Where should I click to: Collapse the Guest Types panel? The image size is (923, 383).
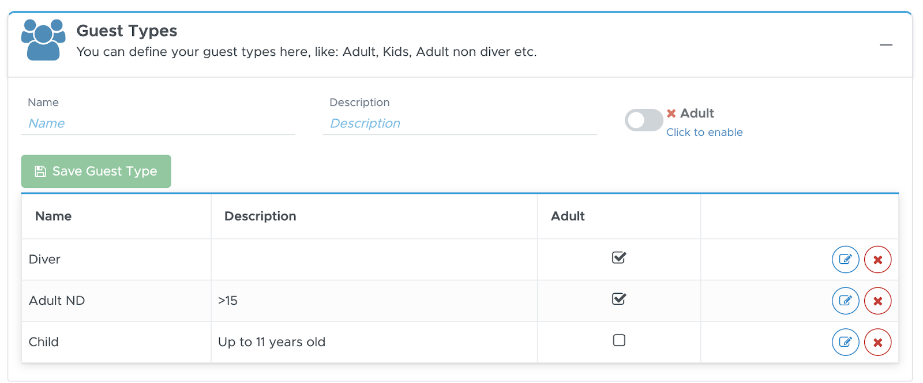pyautogui.click(x=886, y=45)
